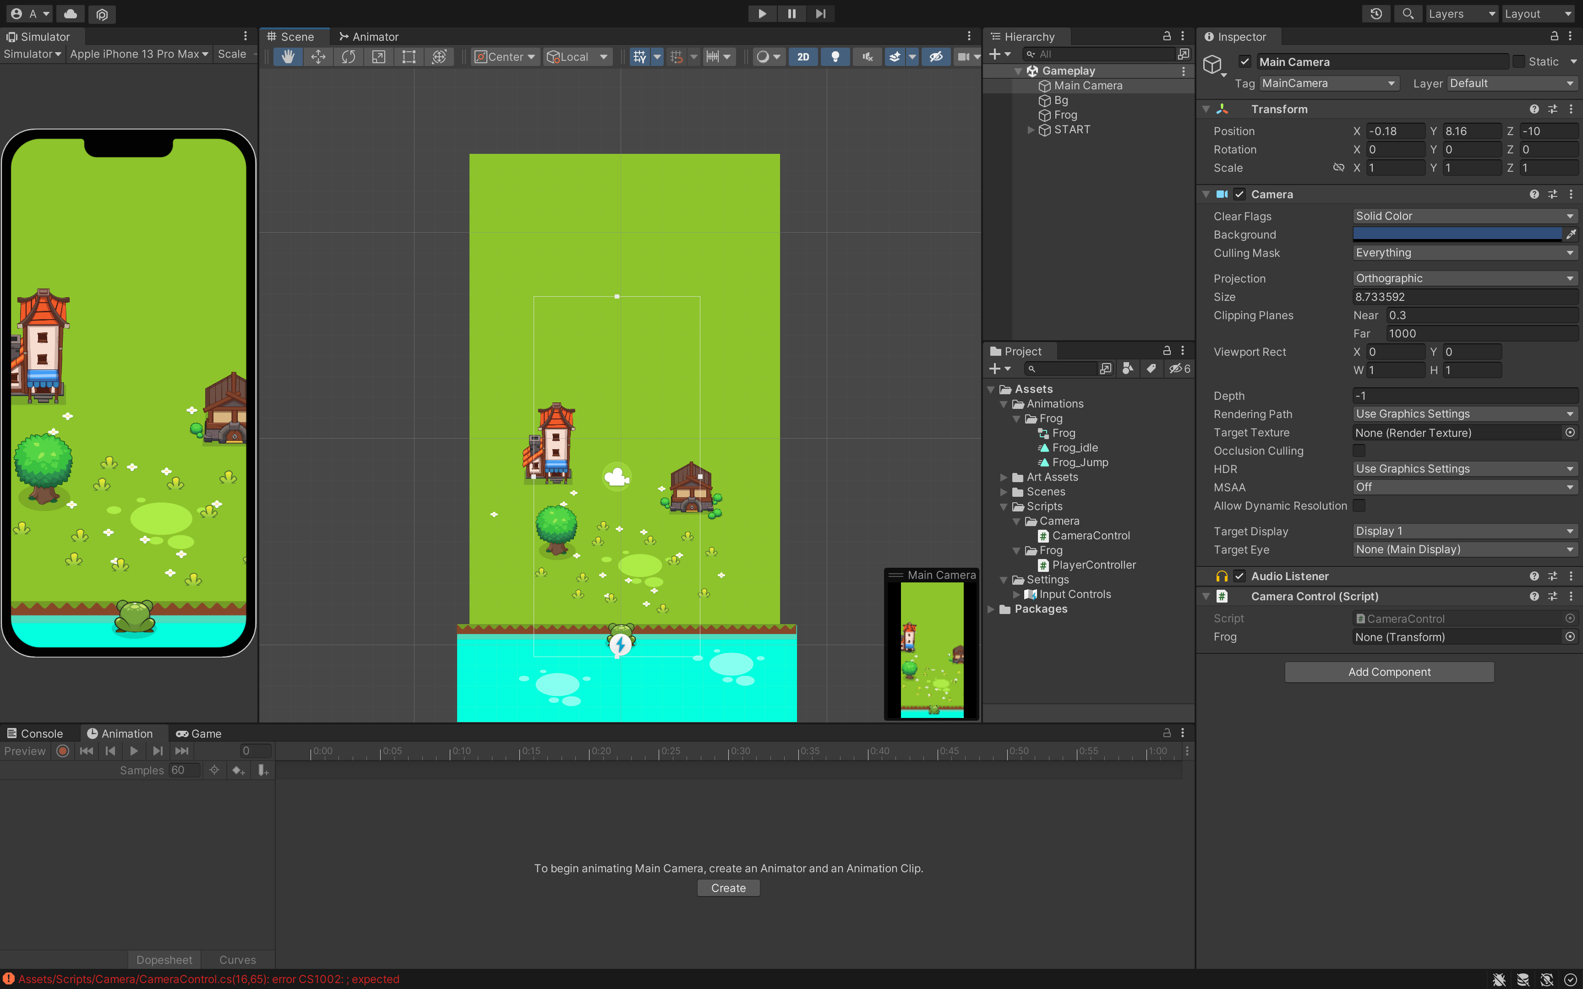1583x989 pixels.
Task: Select the Rect transform tool
Action: point(409,57)
